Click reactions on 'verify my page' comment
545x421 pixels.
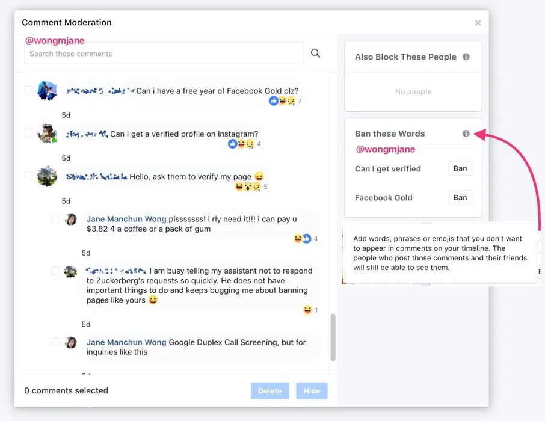248,187
